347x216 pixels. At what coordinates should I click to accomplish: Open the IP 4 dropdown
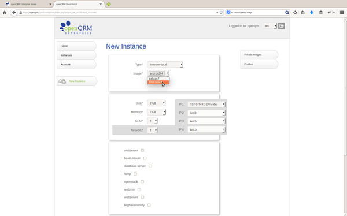(206, 129)
